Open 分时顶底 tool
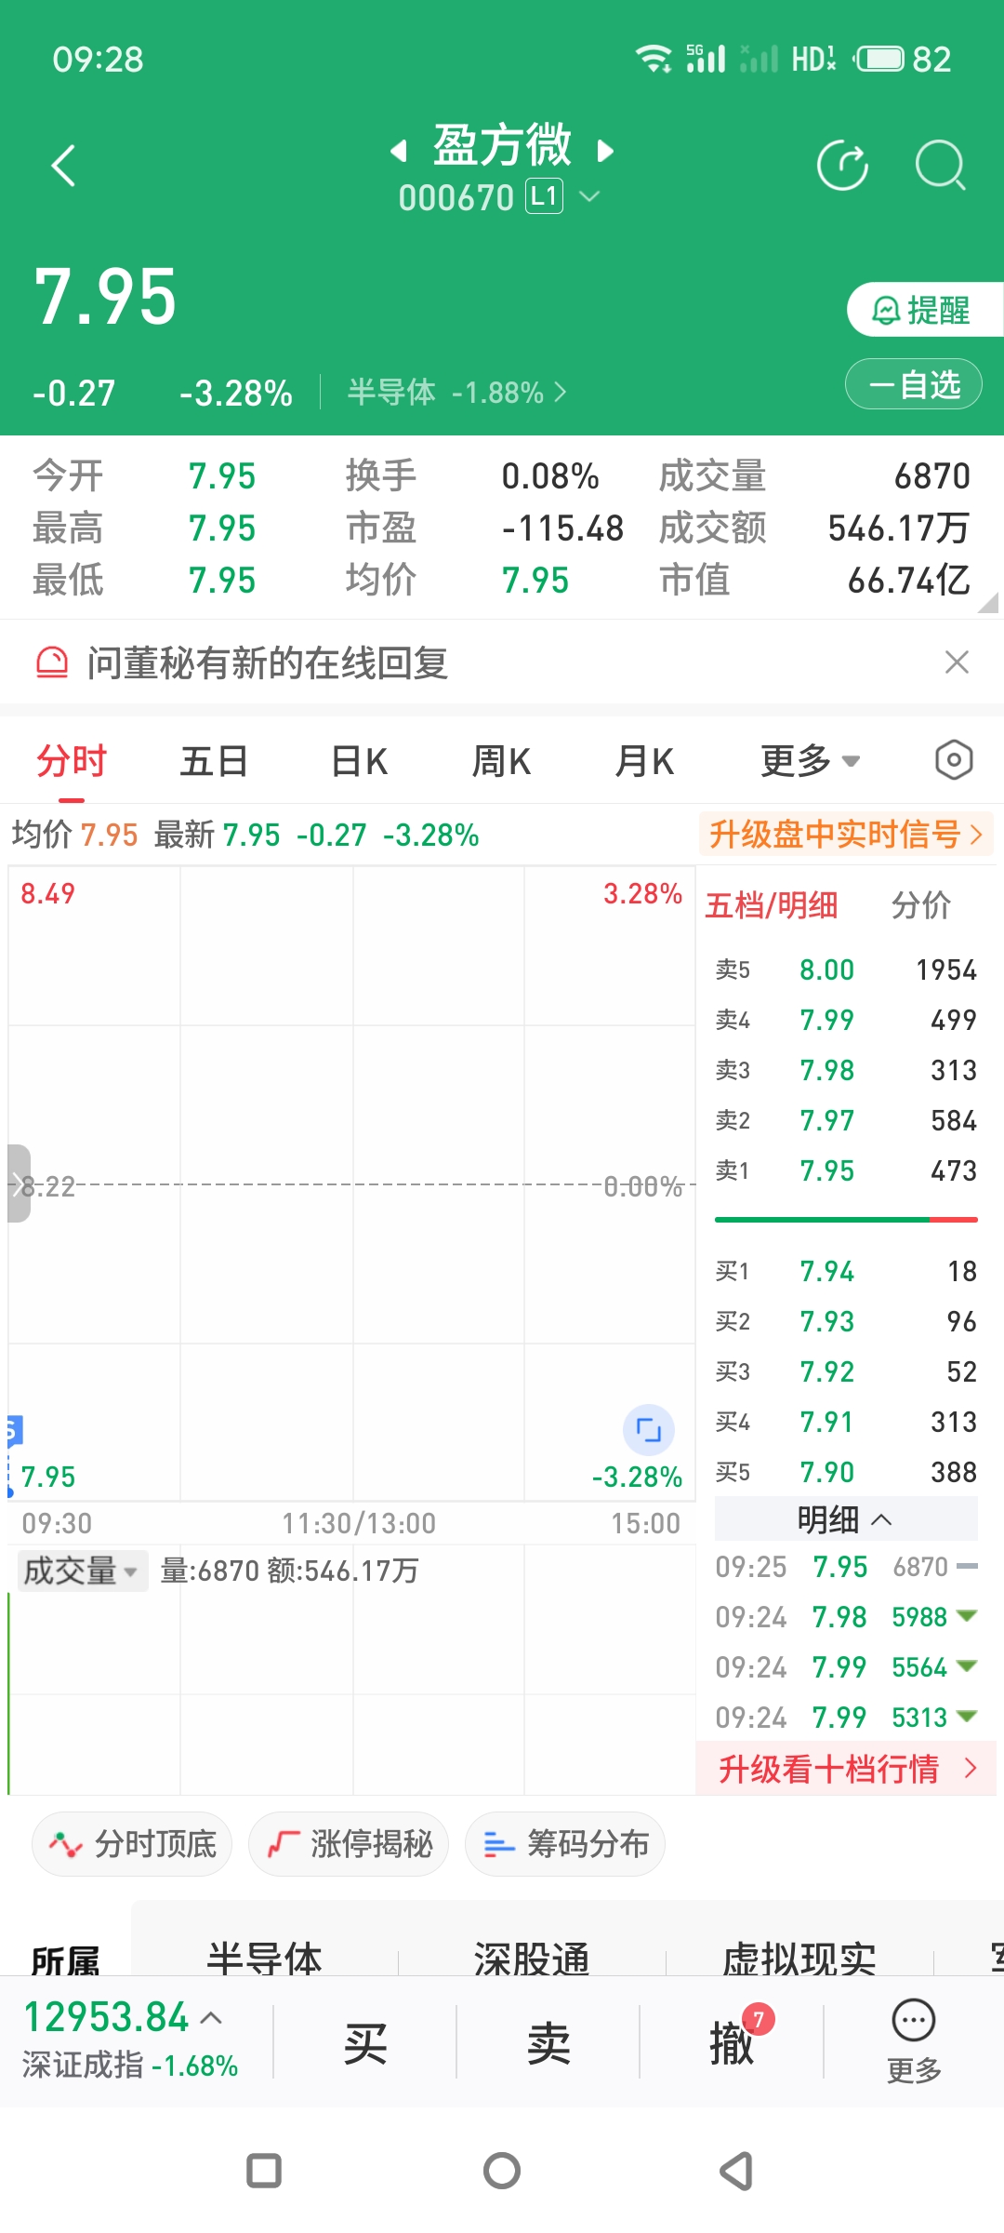 tap(132, 1844)
